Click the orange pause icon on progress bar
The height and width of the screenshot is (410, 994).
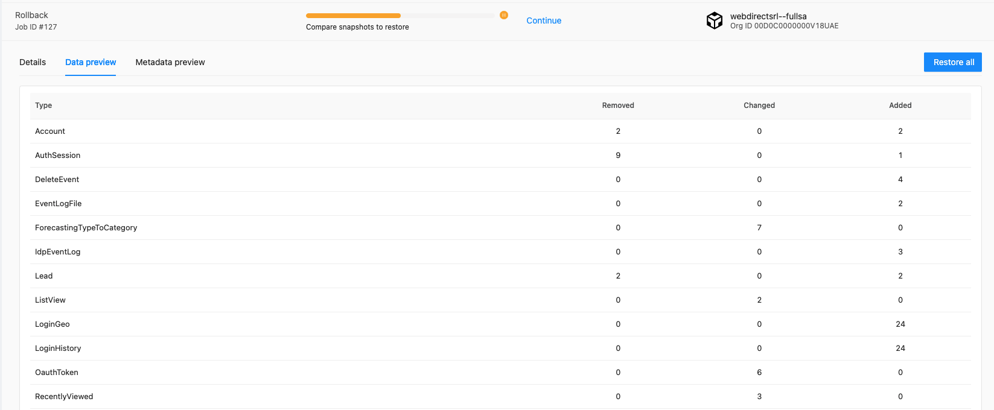503,15
